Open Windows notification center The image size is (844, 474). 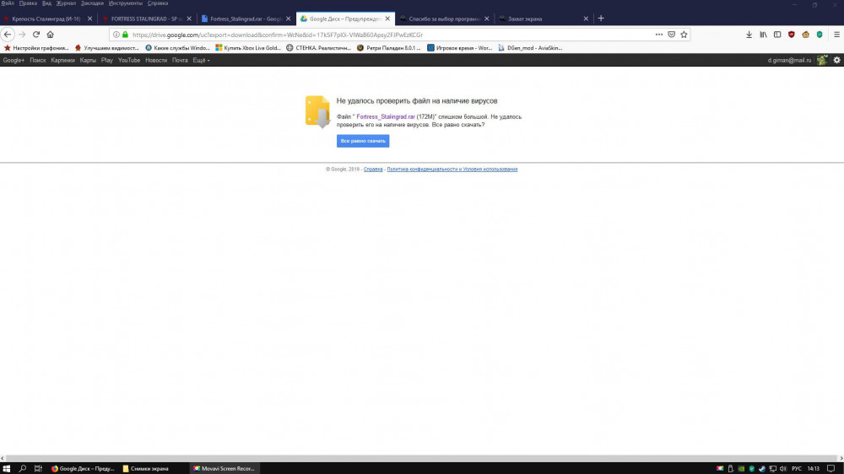(831, 469)
